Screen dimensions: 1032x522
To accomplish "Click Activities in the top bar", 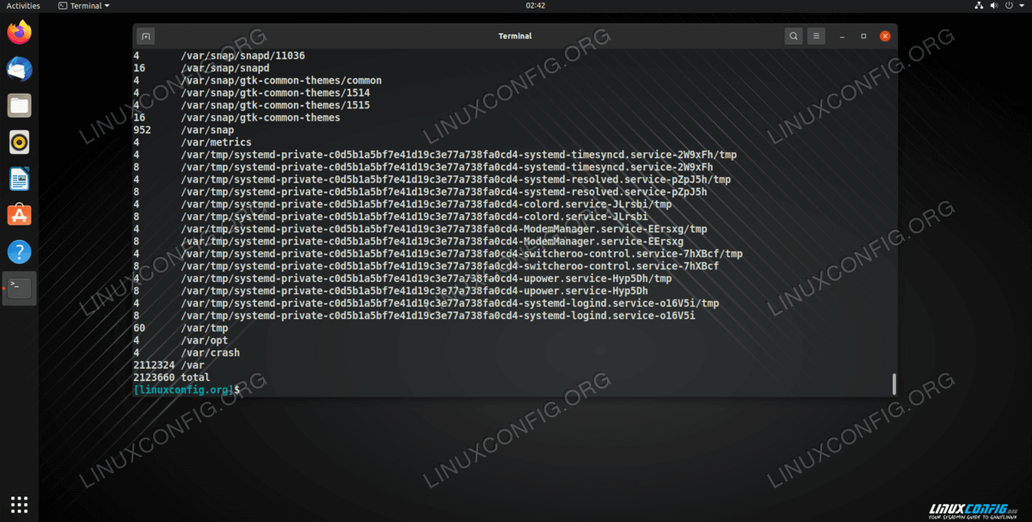I will [23, 6].
